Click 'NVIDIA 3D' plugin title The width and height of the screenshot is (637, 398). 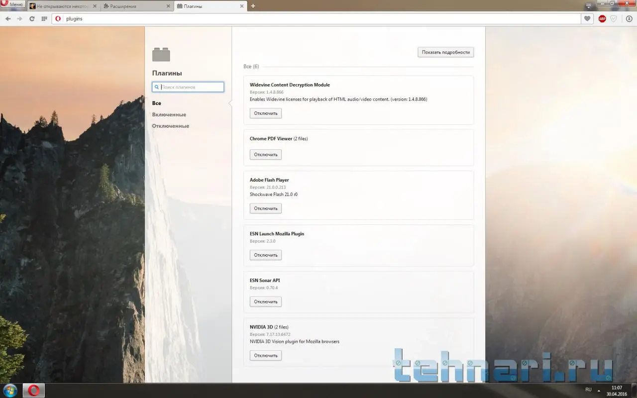pos(261,327)
